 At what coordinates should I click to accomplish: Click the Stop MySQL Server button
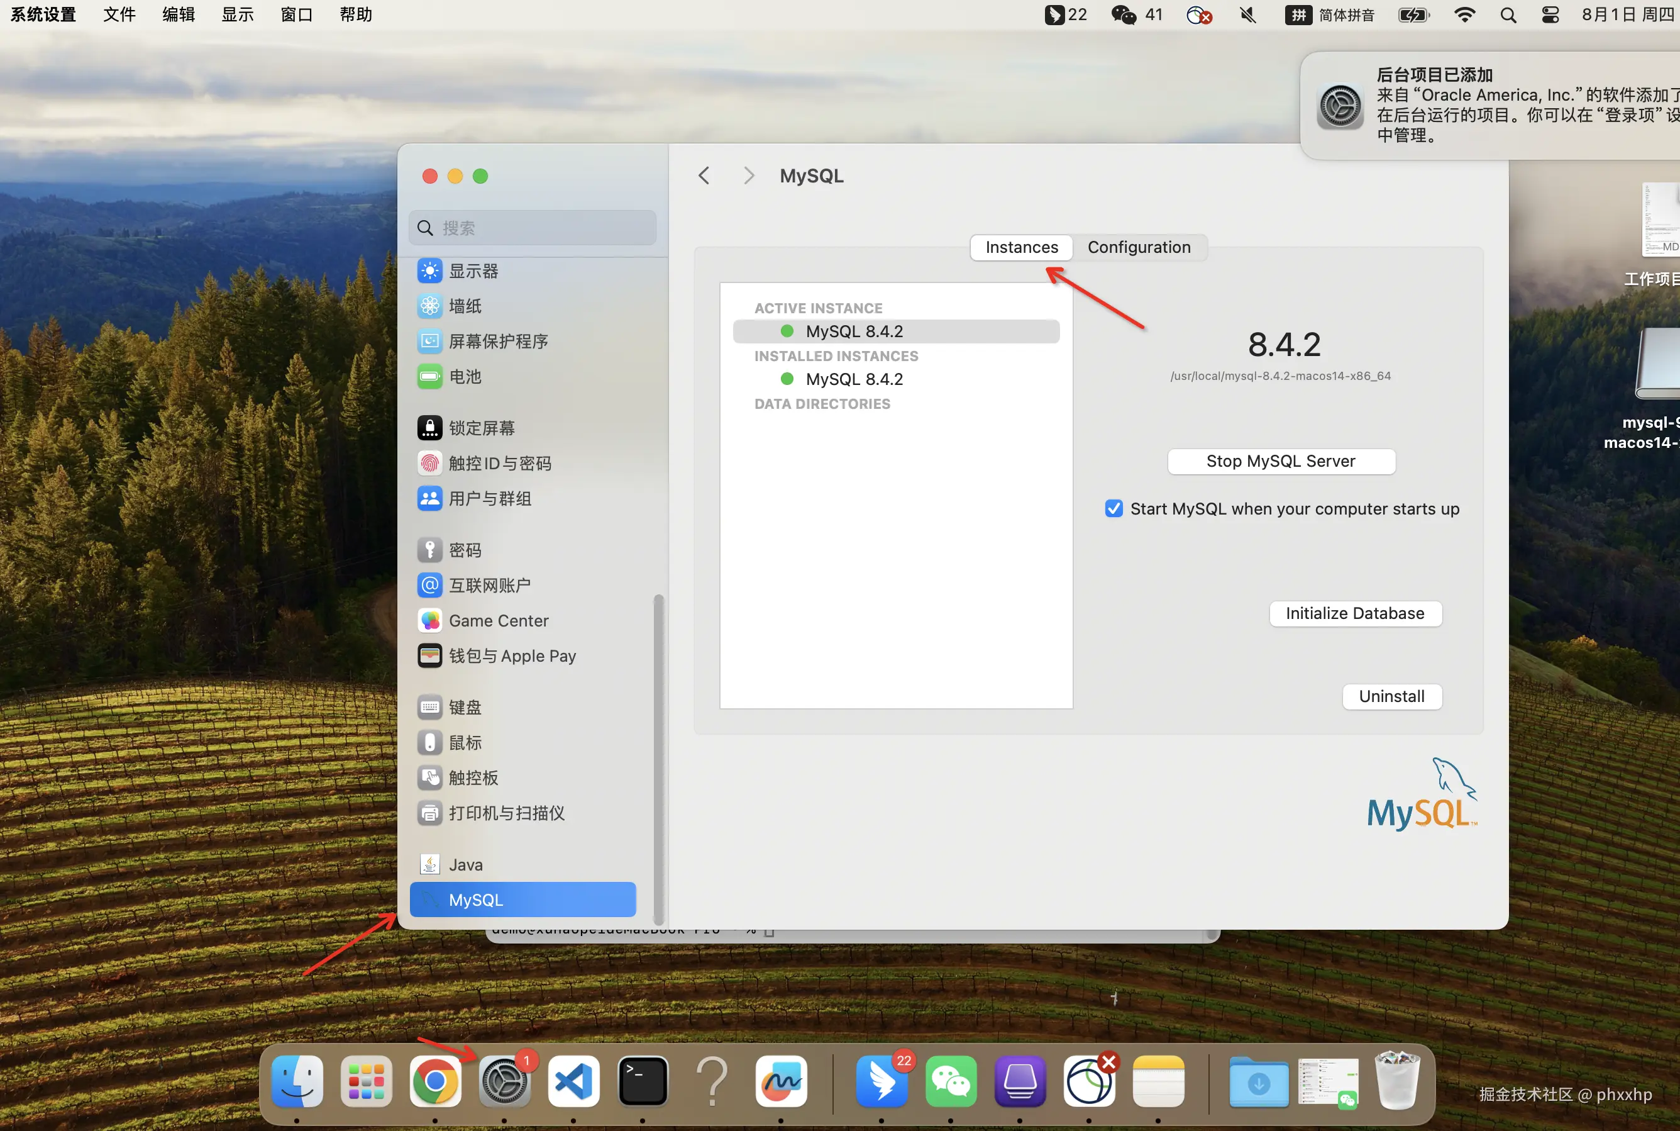point(1281,461)
